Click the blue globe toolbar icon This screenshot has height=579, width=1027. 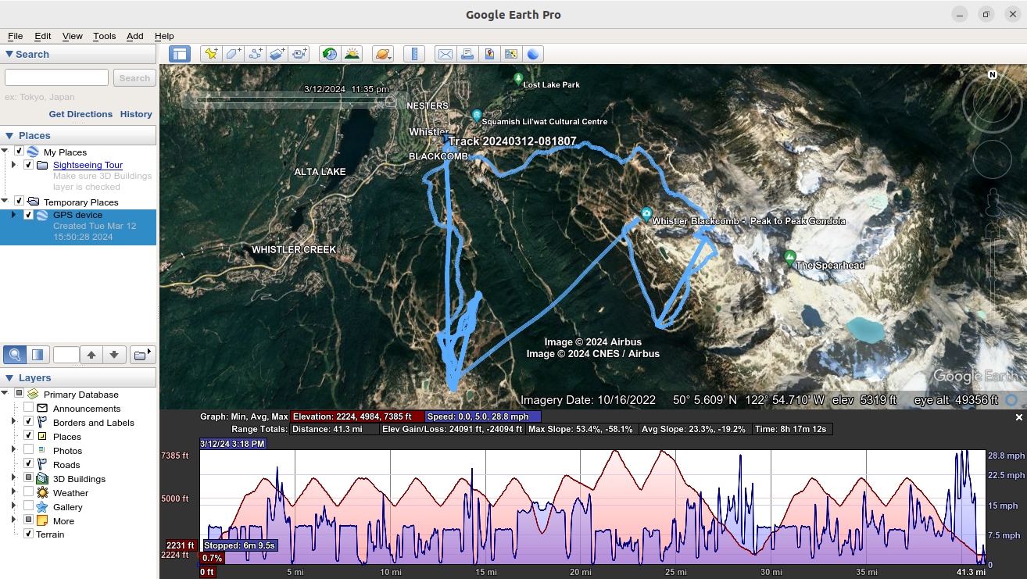pyautogui.click(x=533, y=54)
